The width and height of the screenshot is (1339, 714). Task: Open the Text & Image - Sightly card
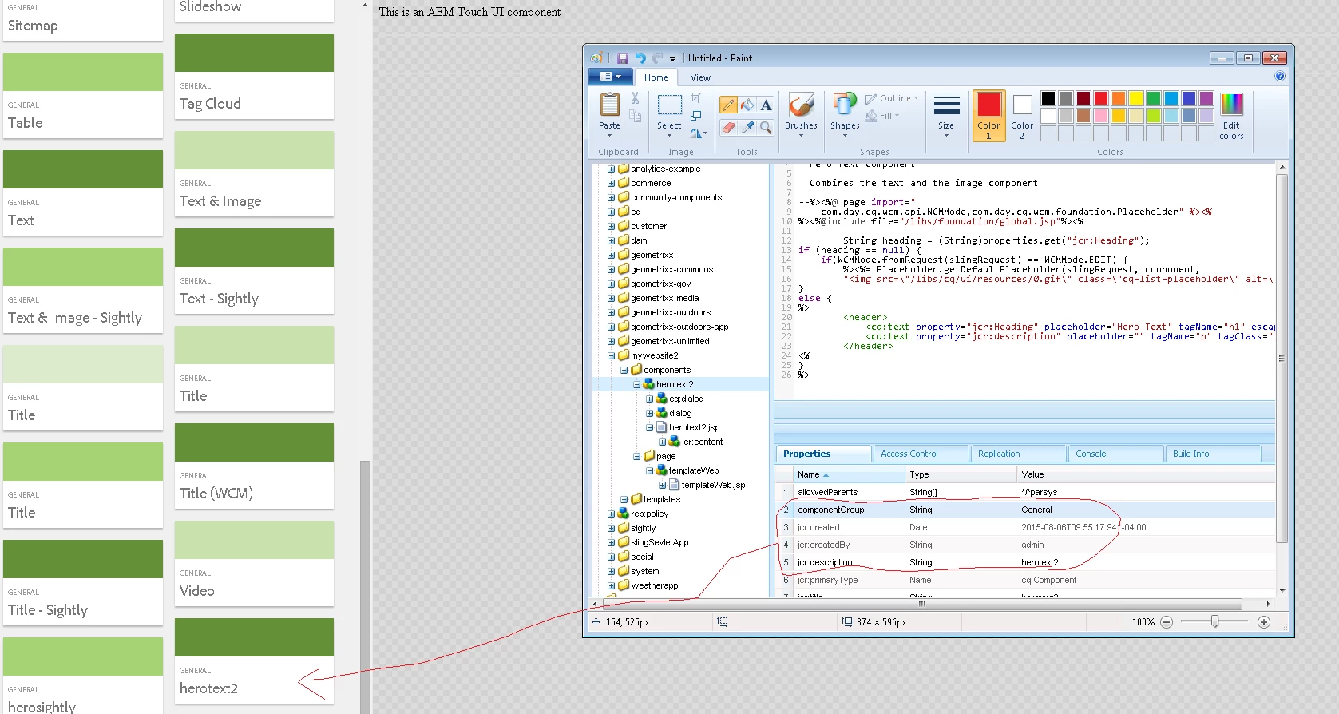tap(83, 290)
